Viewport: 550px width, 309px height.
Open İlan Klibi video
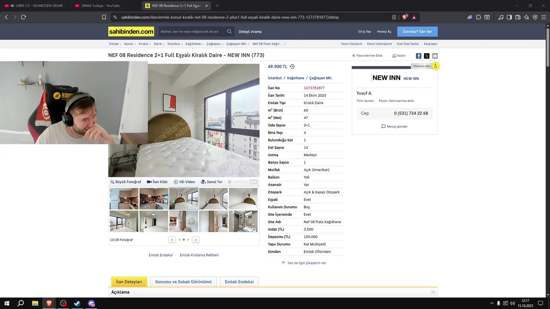click(157, 182)
